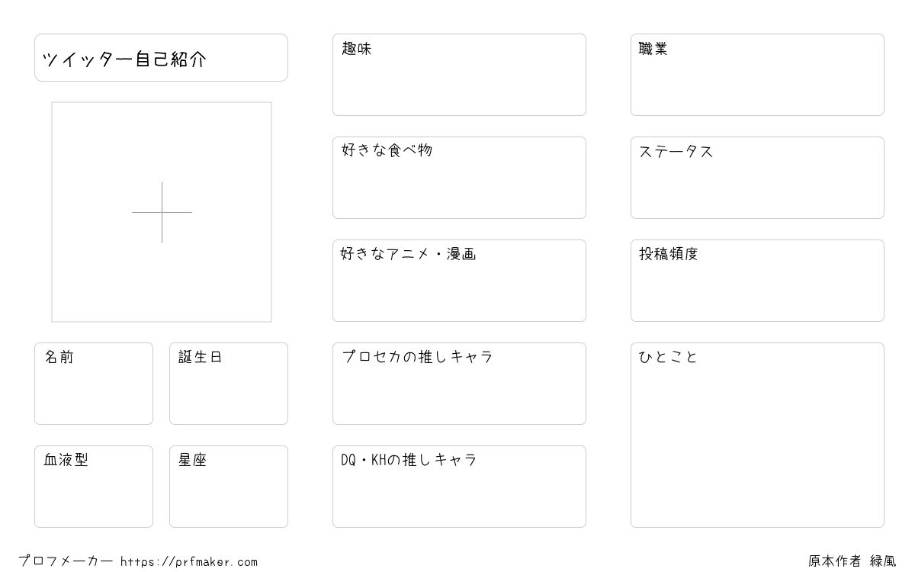This screenshot has height=572, width=915.
Task: Click the DQ・KHの推しキャラ field
Action: click(459, 487)
